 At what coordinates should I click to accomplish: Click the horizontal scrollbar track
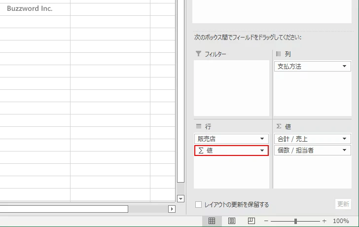pos(148,209)
